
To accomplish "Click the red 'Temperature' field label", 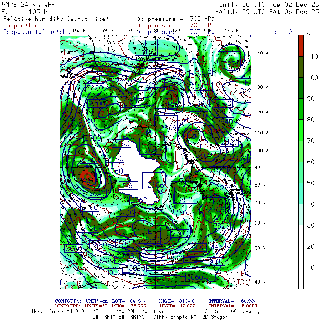I will click(x=22, y=25).
